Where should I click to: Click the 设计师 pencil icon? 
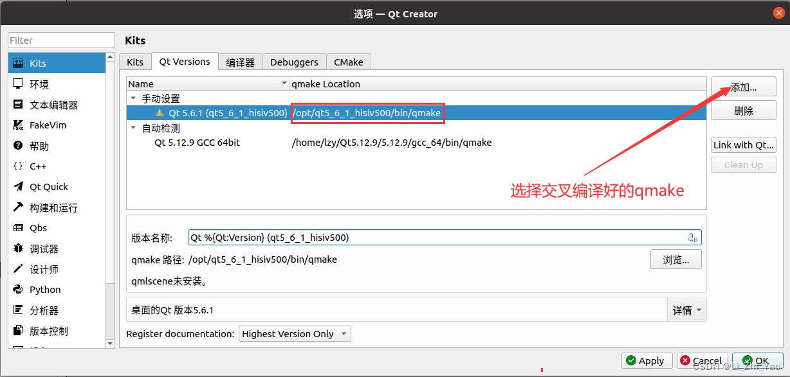coord(18,268)
